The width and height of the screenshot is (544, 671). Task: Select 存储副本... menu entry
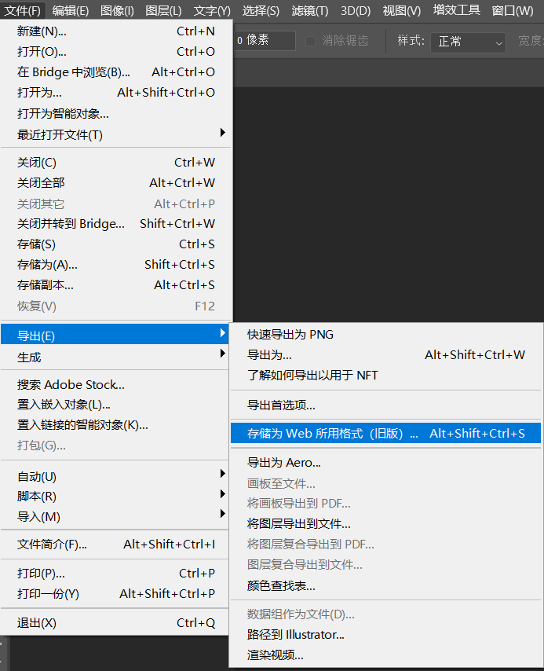pos(116,285)
